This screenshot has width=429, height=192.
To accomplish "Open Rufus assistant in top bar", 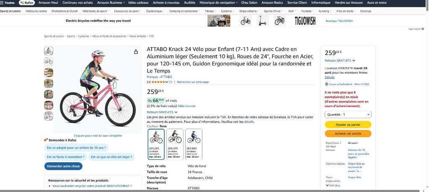I will (x=27, y=3).
